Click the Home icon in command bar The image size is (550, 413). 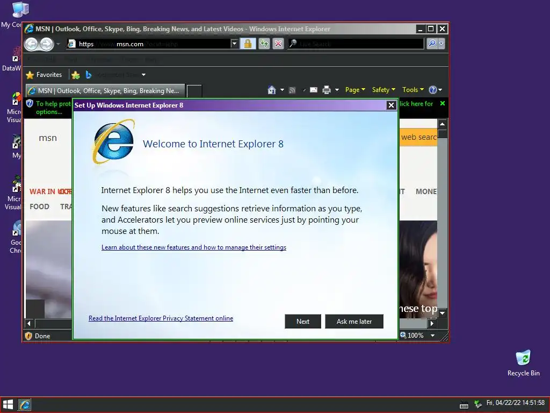tap(272, 90)
